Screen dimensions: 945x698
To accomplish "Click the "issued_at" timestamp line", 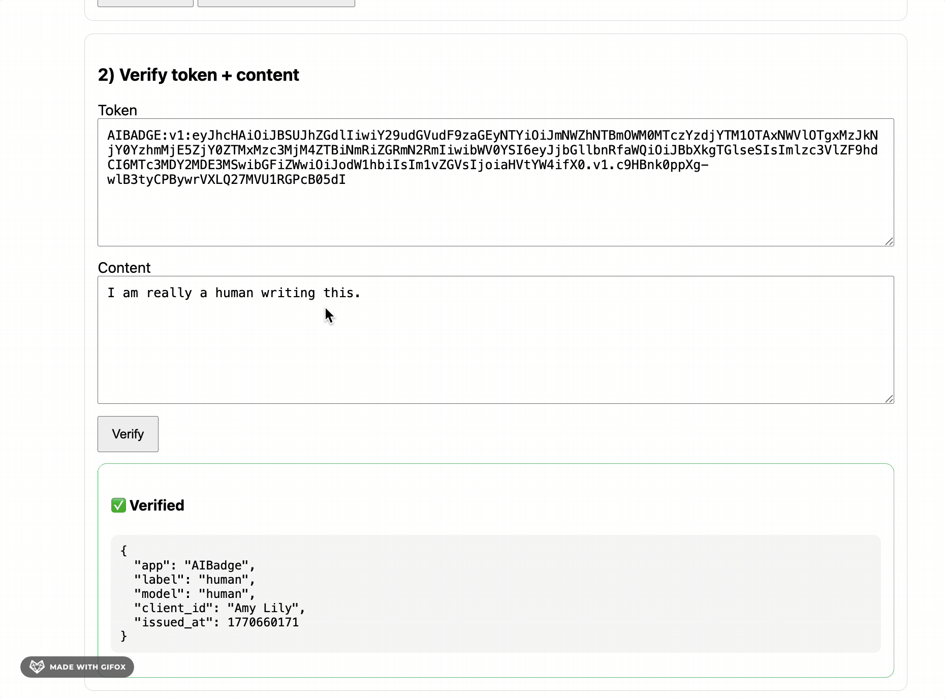I will click(x=216, y=622).
